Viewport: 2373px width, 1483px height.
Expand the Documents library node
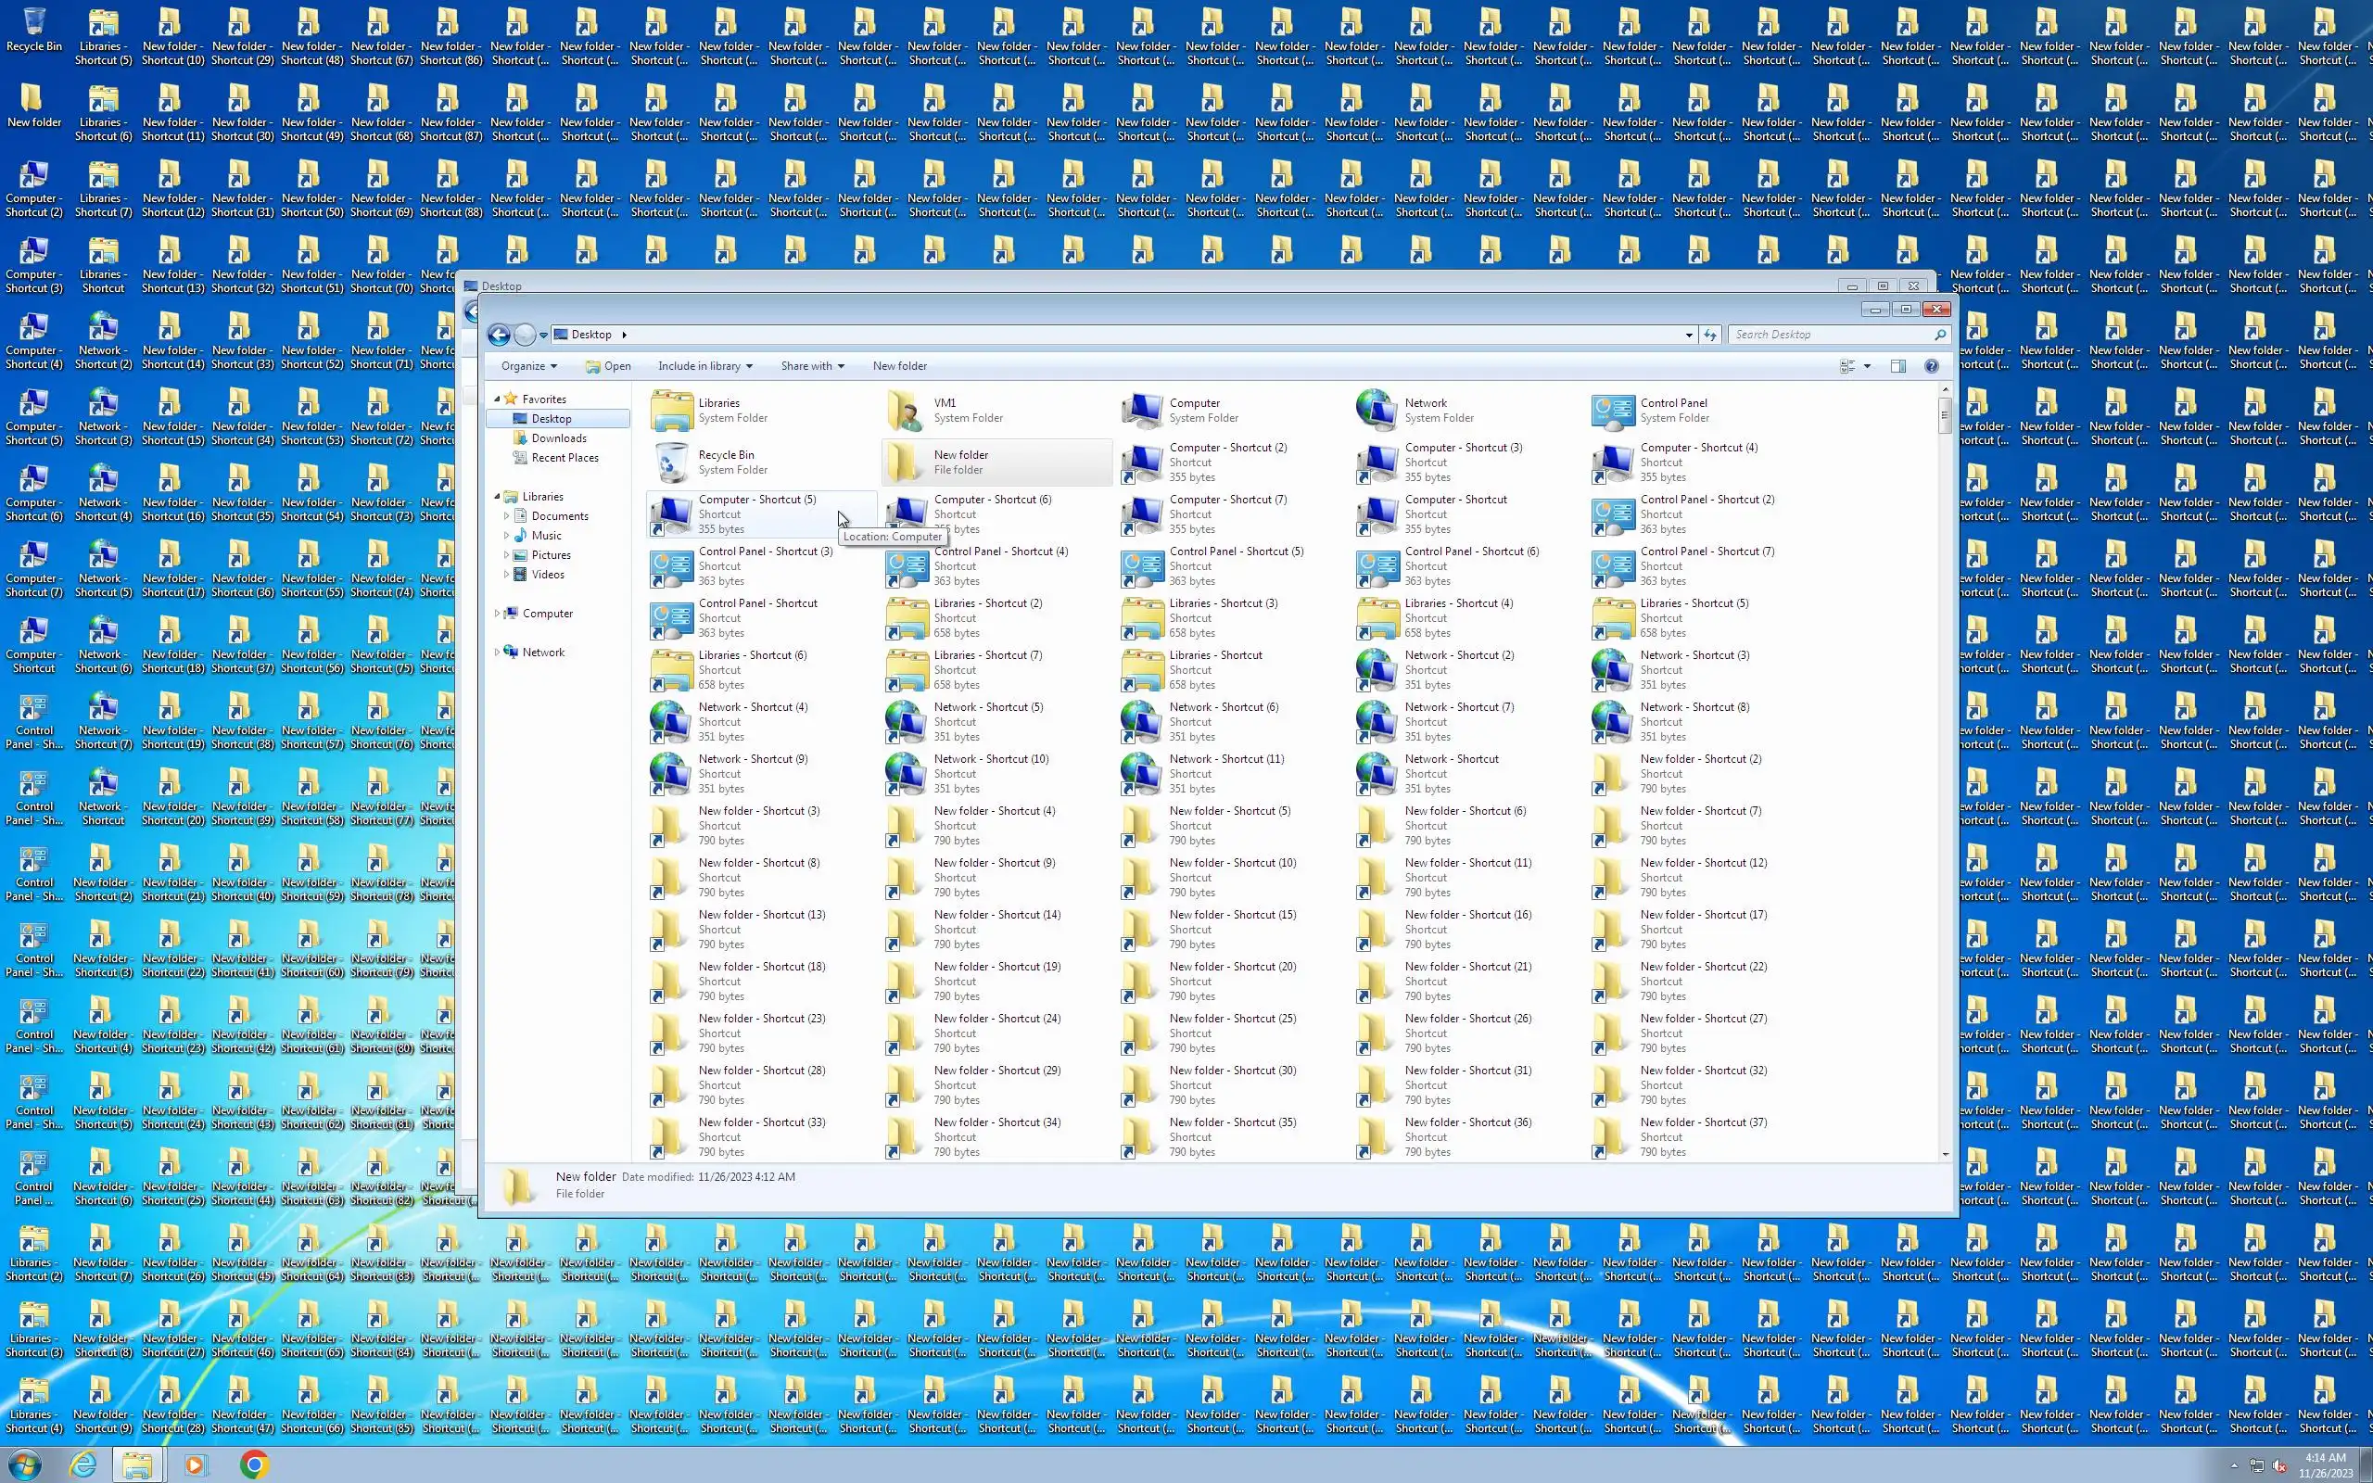[507, 517]
